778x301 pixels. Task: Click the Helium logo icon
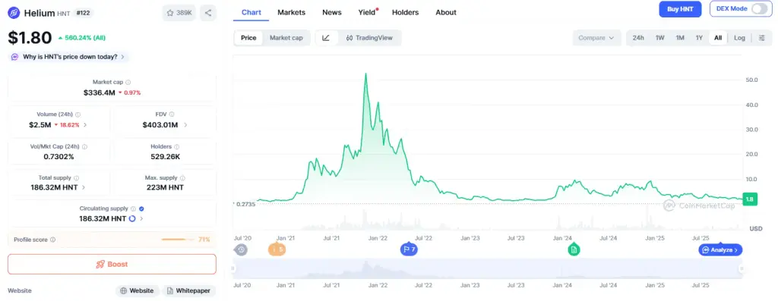[14, 13]
